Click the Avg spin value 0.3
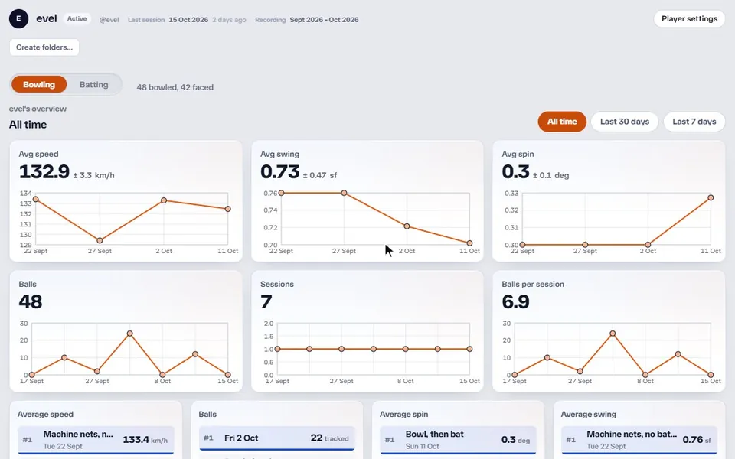Viewport: 735px width, 459px height. click(515, 172)
